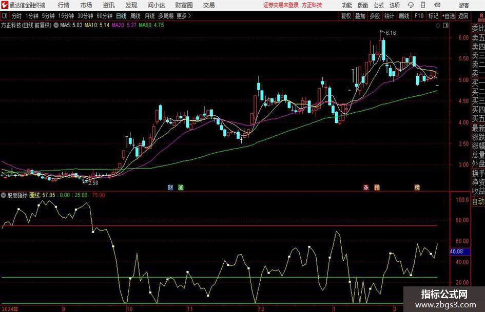Expand 股朋指标 indicator dropdown arrow
Screen dimensions: 485x312
[4, 195]
